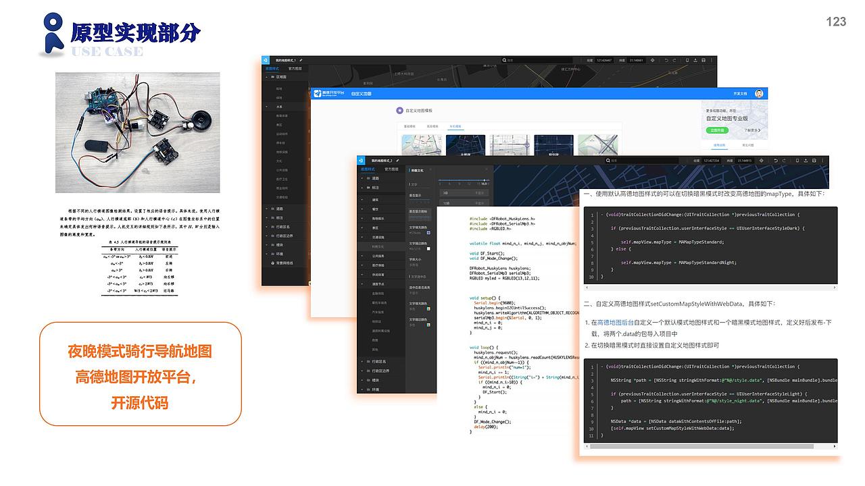Viewport: 865px width, 486px height.
Task: Click 高德开放平台 logo in blue header
Action: coord(329,93)
